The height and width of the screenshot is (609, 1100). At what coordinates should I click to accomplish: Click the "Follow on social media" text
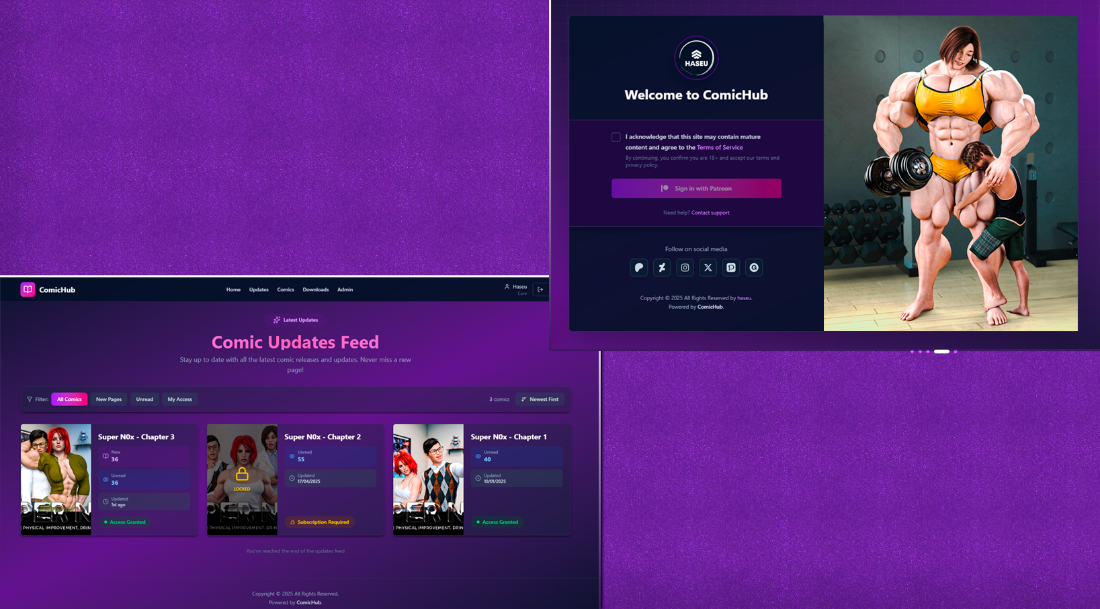[696, 249]
